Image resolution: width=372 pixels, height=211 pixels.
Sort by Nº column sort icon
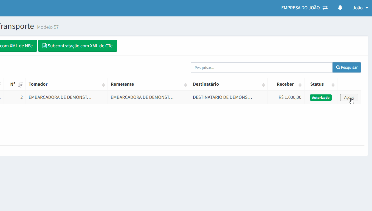point(20,85)
